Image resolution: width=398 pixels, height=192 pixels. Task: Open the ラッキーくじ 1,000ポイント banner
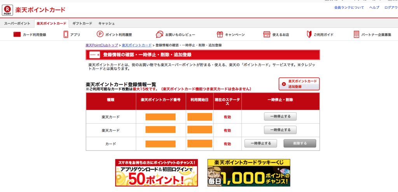point(249,173)
